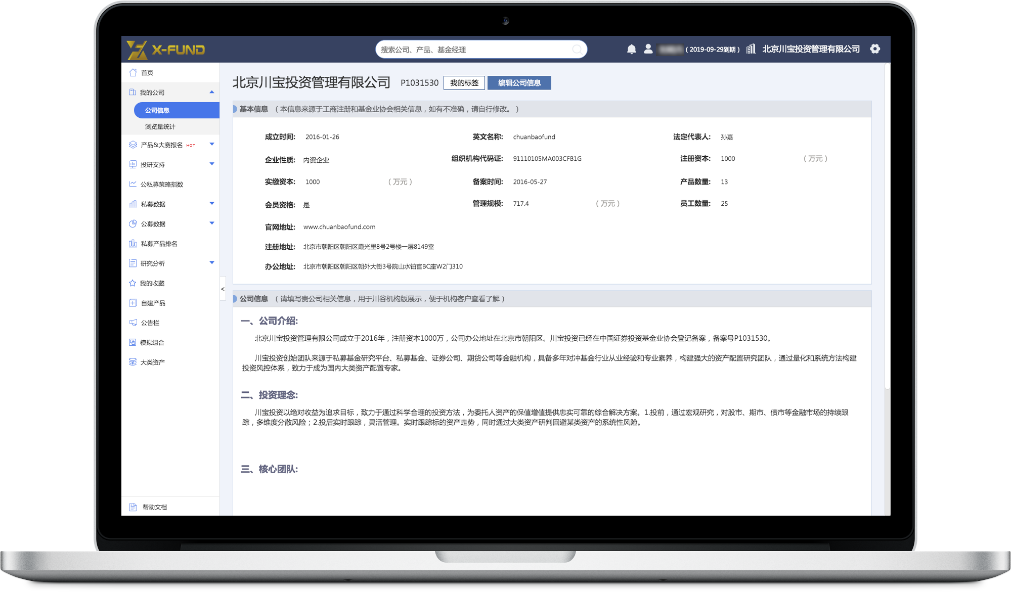1011x592 pixels.
Task: Click the 模拟组合 icon
Action: 133,342
